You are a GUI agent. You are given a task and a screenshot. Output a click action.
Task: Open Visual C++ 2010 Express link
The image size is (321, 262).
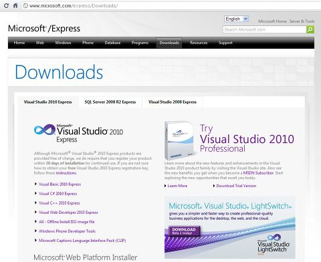(59, 203)
